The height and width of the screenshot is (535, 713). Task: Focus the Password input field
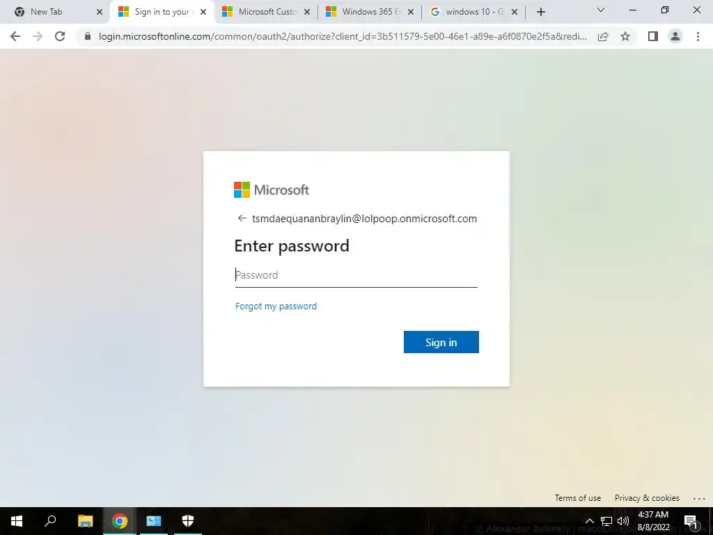[356, 274]
